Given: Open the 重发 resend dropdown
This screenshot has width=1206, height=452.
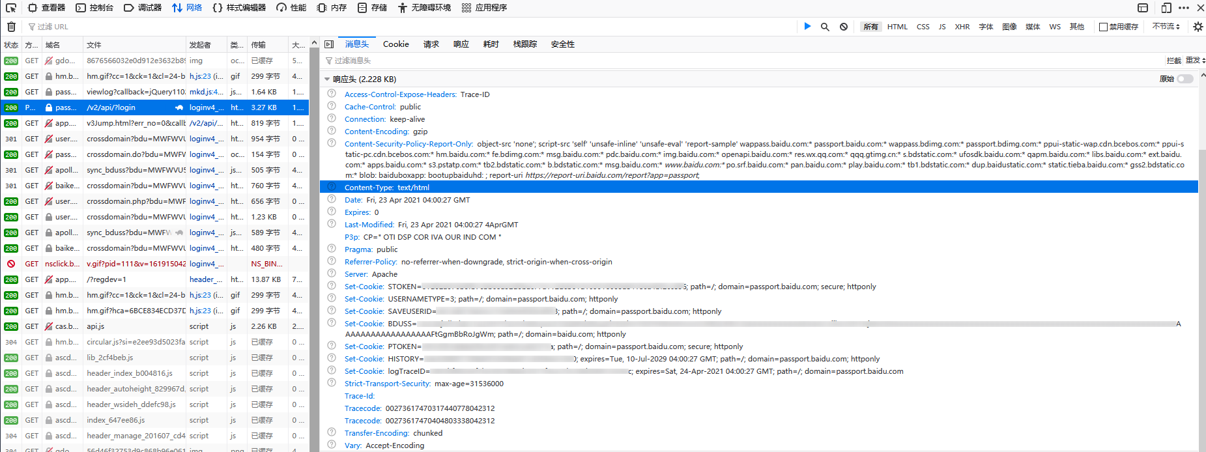Looking at the screenshot, I should [1195, 61].
